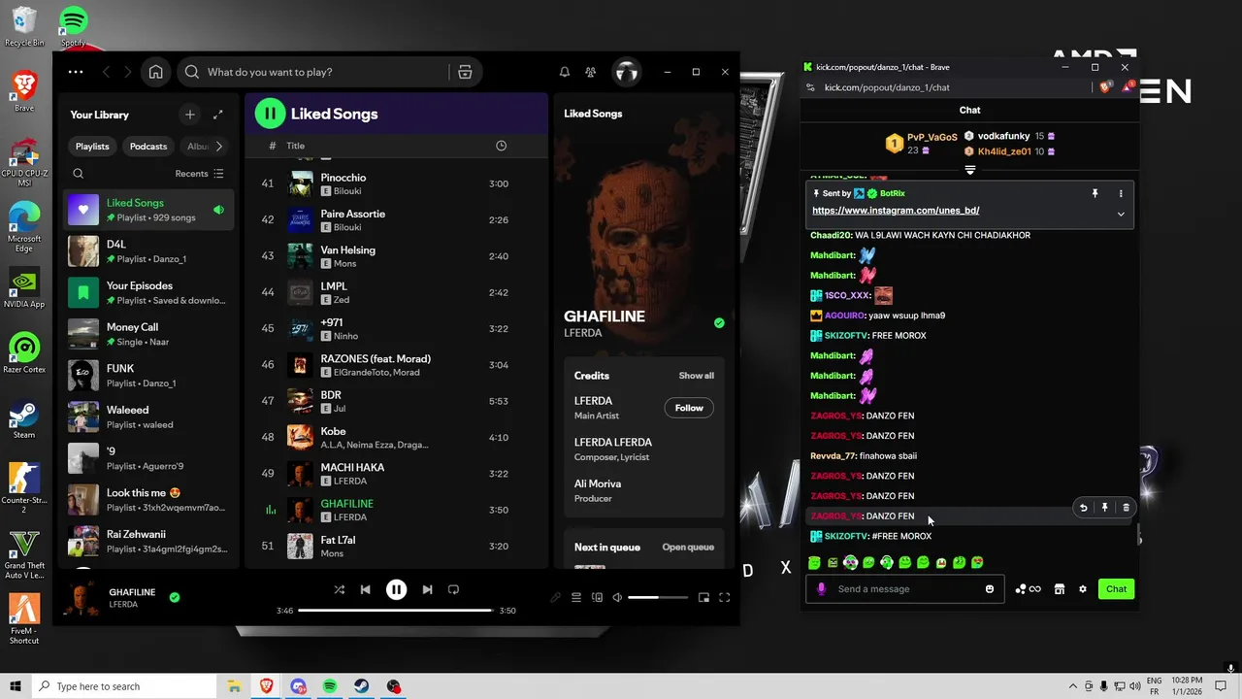
Task: Toggle the queue view icon
Action: [x=576, y=598]
